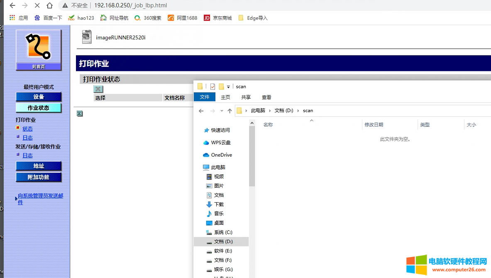Click the 日志 link under 打印作业
491x278 pixels.
coord(27,138)
